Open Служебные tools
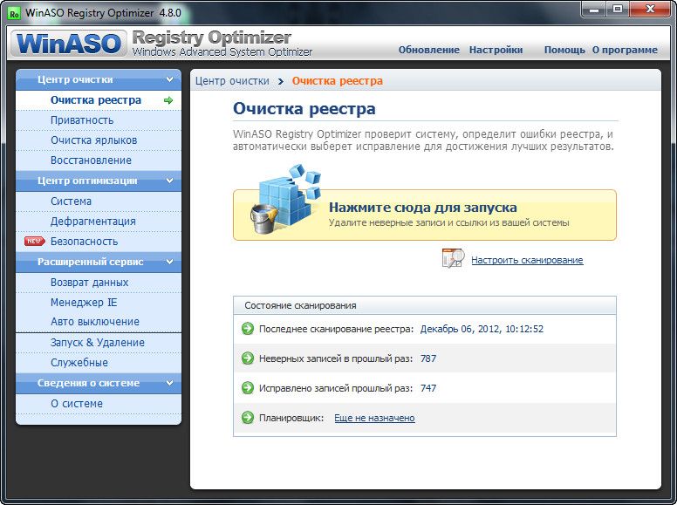677x505 pixels. pos(99,363)
